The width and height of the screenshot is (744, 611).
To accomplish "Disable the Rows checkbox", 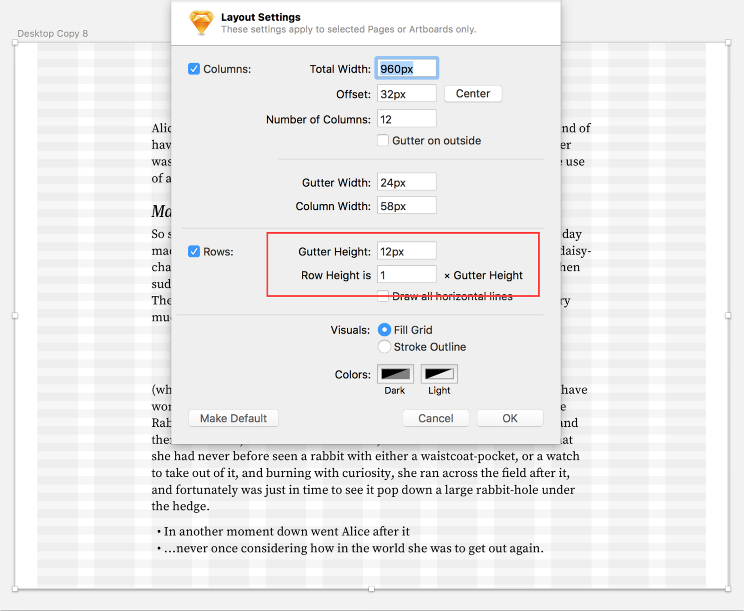I will tap(194, 252).
